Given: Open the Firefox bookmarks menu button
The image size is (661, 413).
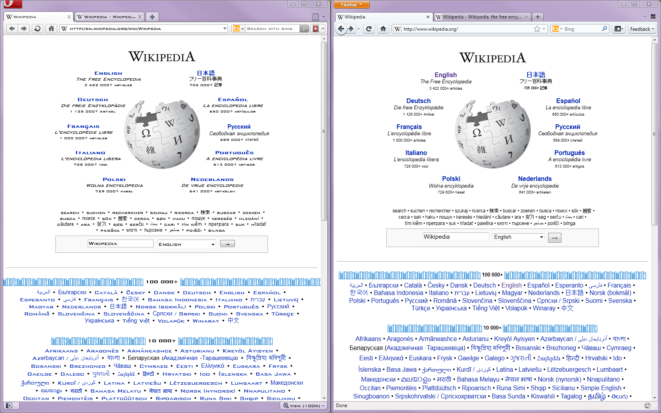Looking at the screenshot, I should (619, 29).
